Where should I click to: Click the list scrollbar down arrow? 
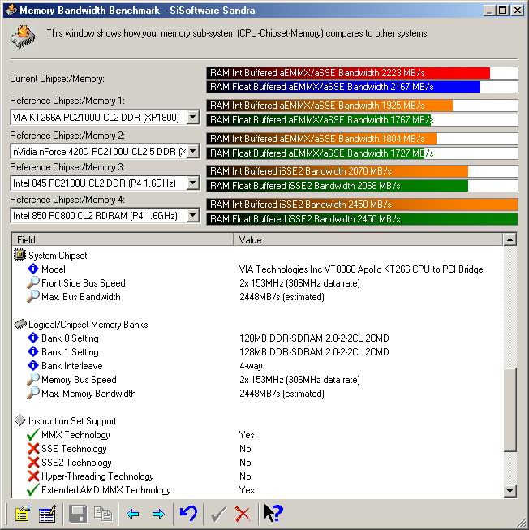pyautogui.click(x=510, y=490)
